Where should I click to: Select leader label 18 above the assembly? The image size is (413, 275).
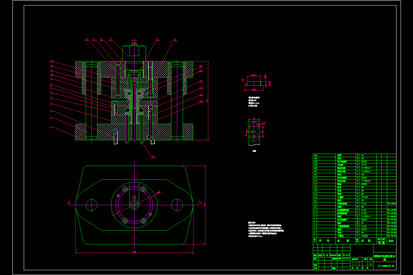coord(157,40)
